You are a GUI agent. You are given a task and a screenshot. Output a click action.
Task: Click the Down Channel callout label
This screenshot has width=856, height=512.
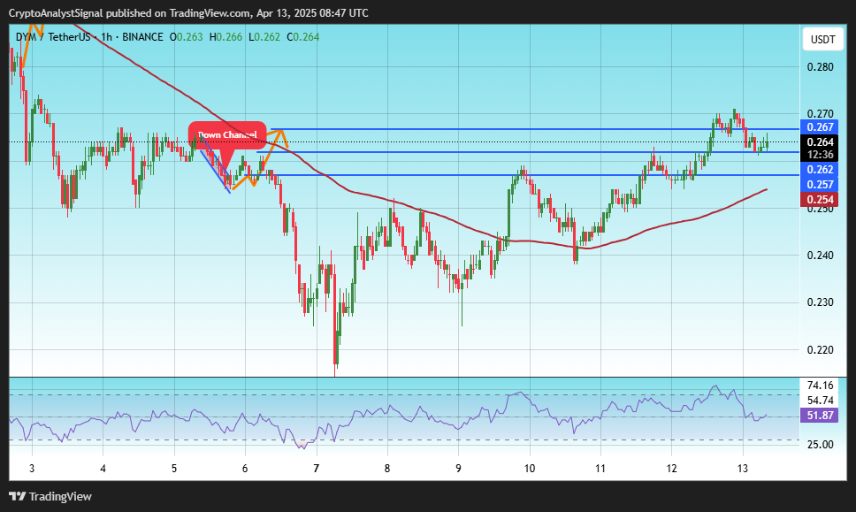tap(227, 134)
